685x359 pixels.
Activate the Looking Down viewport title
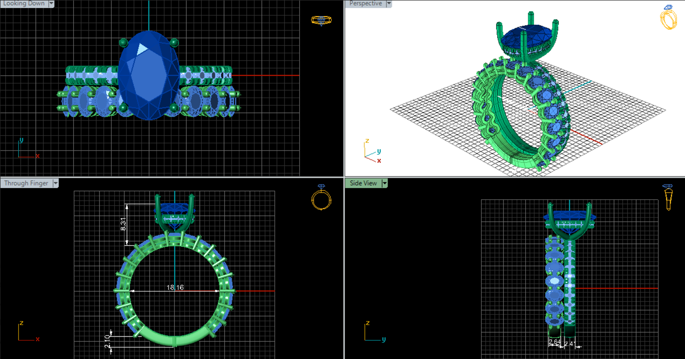[x=24, y=4]
